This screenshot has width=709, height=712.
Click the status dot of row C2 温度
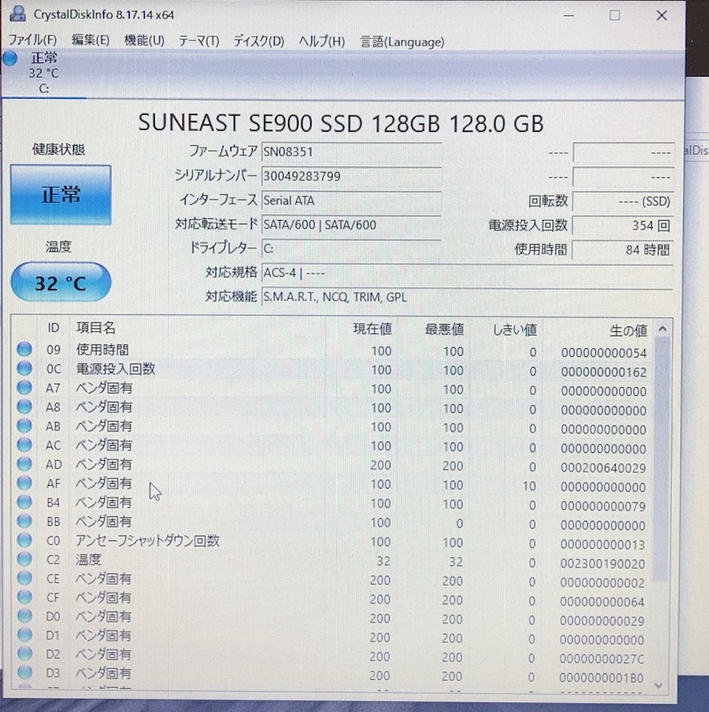pos(25,559)
